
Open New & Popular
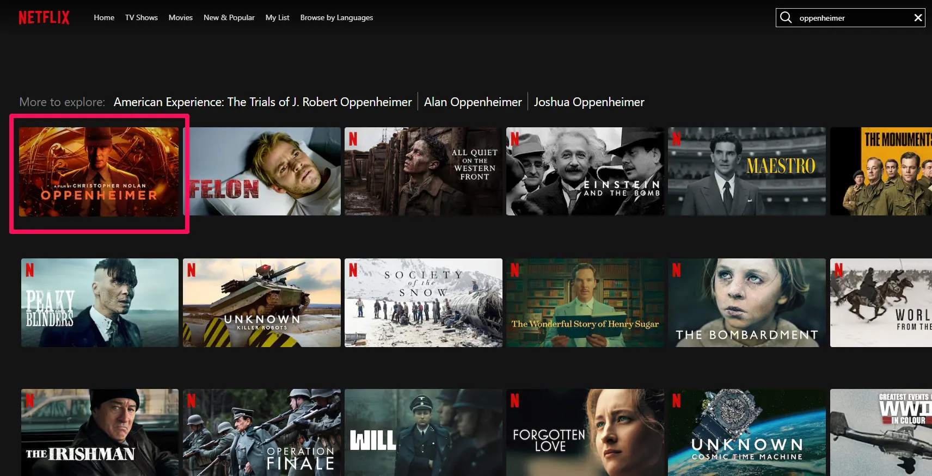tap(229, 17)
